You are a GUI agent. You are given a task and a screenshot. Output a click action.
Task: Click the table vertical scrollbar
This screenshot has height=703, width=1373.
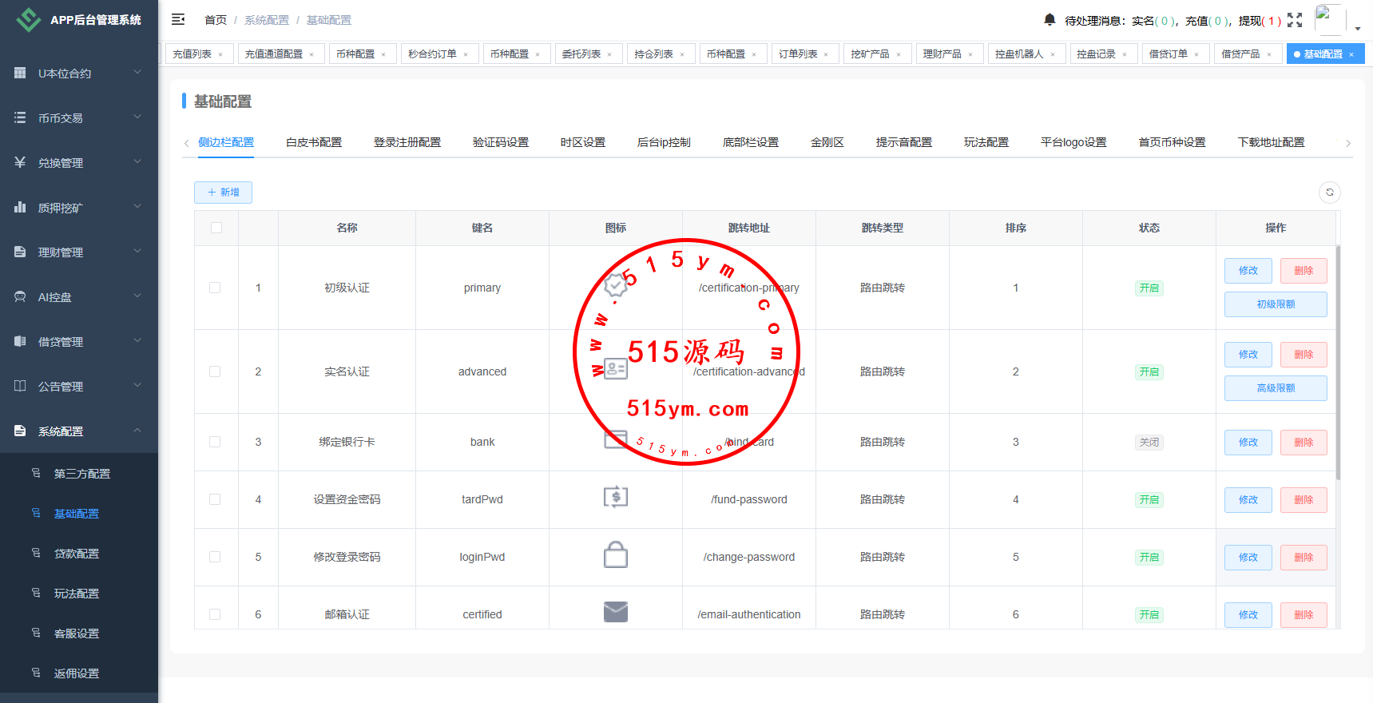coord(1338,359)
